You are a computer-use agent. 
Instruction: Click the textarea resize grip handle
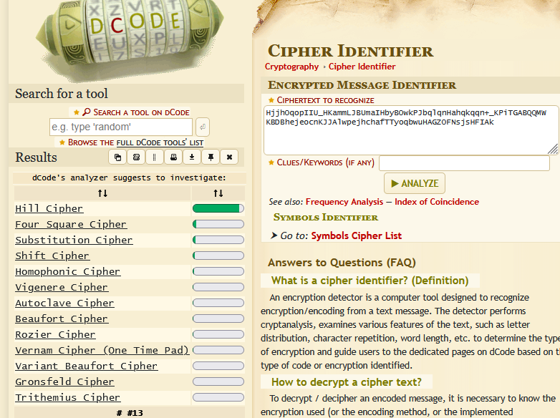pyautogui.click(x=553, y=149)
